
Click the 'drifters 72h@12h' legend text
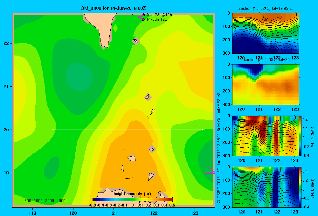(x=157, y=15)
